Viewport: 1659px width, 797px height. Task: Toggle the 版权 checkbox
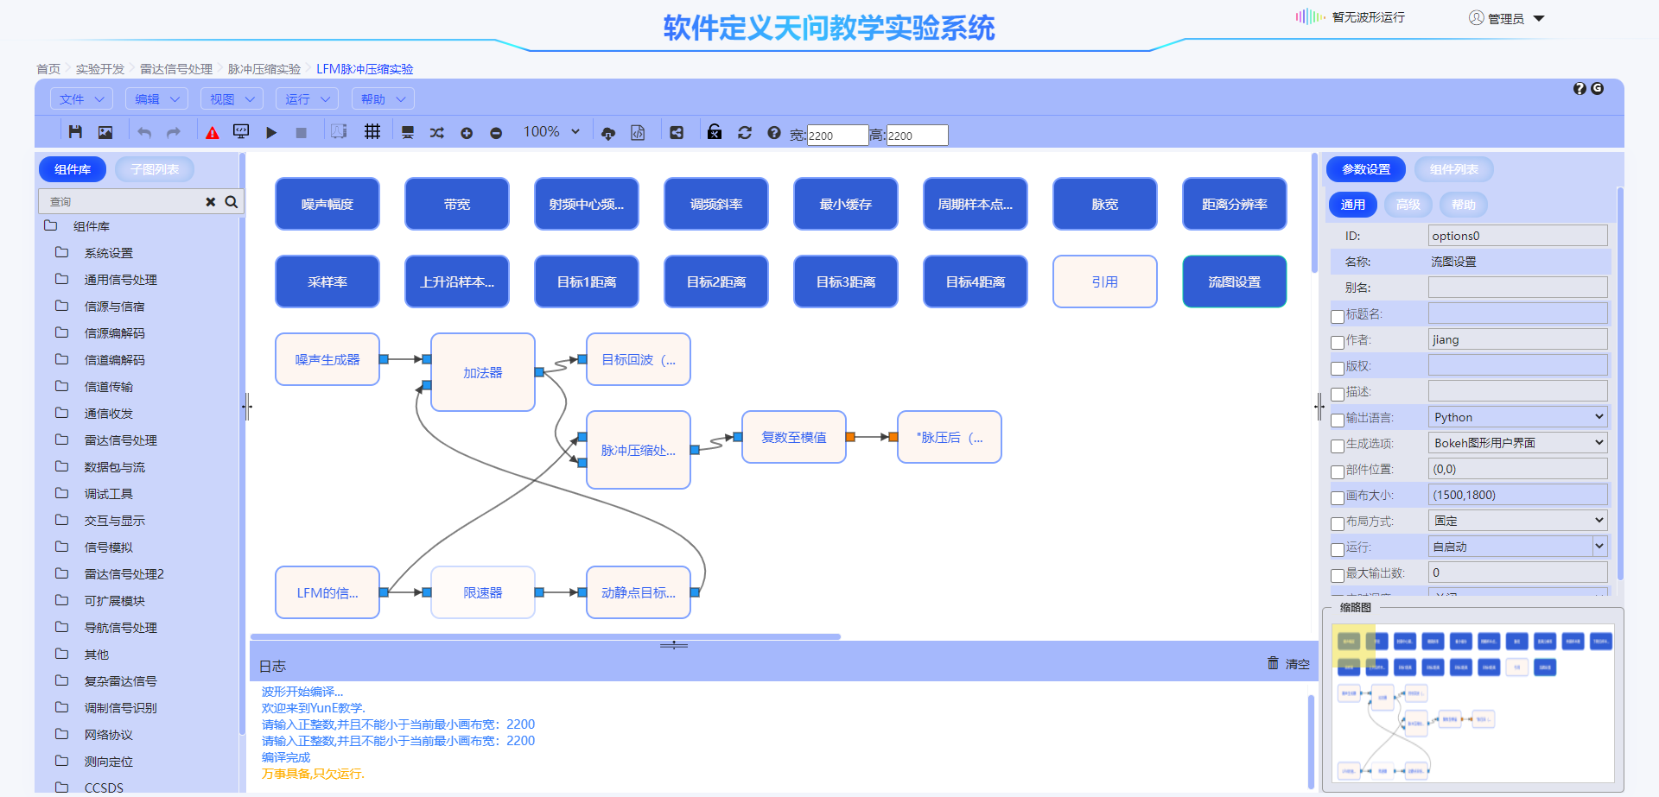coord(1338,369)
